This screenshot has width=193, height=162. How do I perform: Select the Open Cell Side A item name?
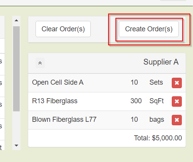pos(58,82)
